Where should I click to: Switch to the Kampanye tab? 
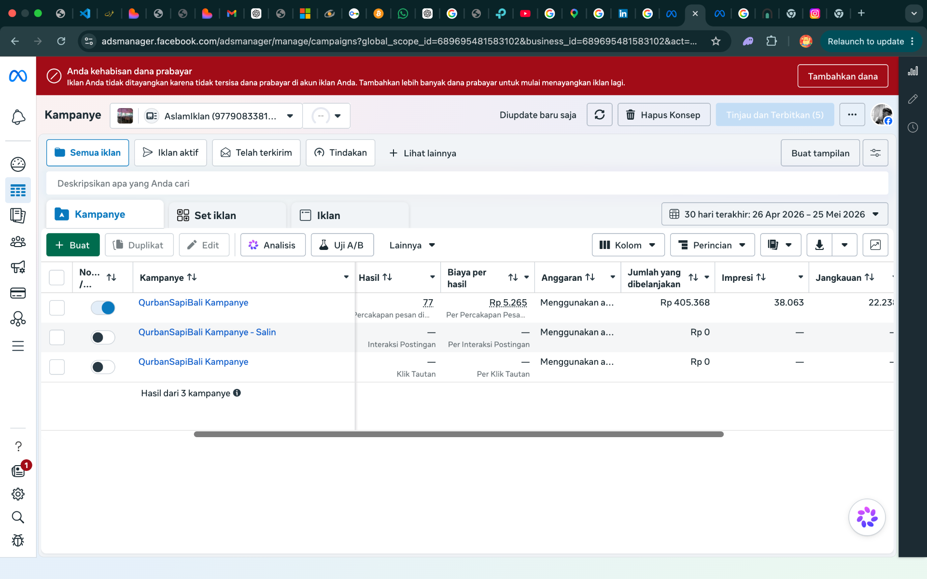click(x=105, y=214)
